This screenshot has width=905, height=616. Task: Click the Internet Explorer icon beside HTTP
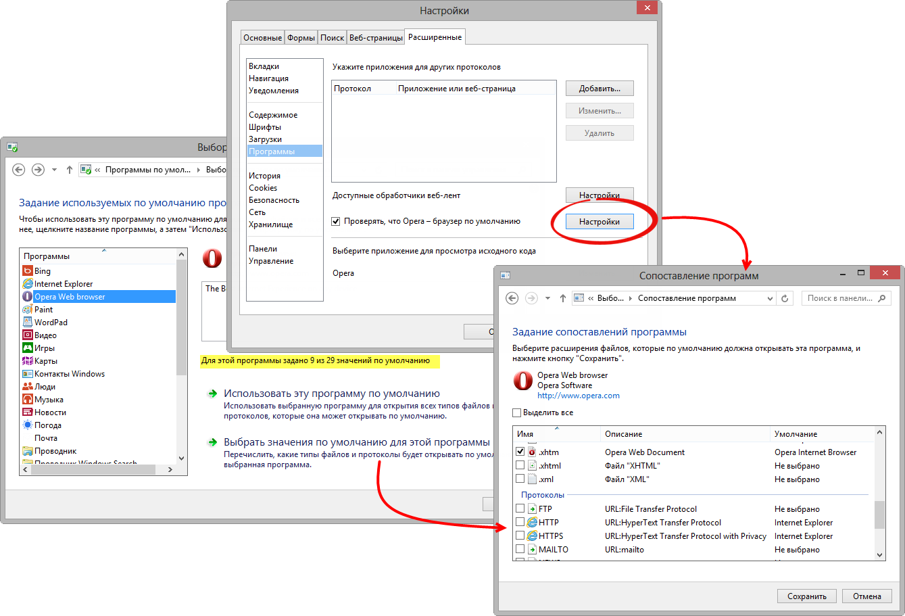pyautogui.click(x=532, y=523)
